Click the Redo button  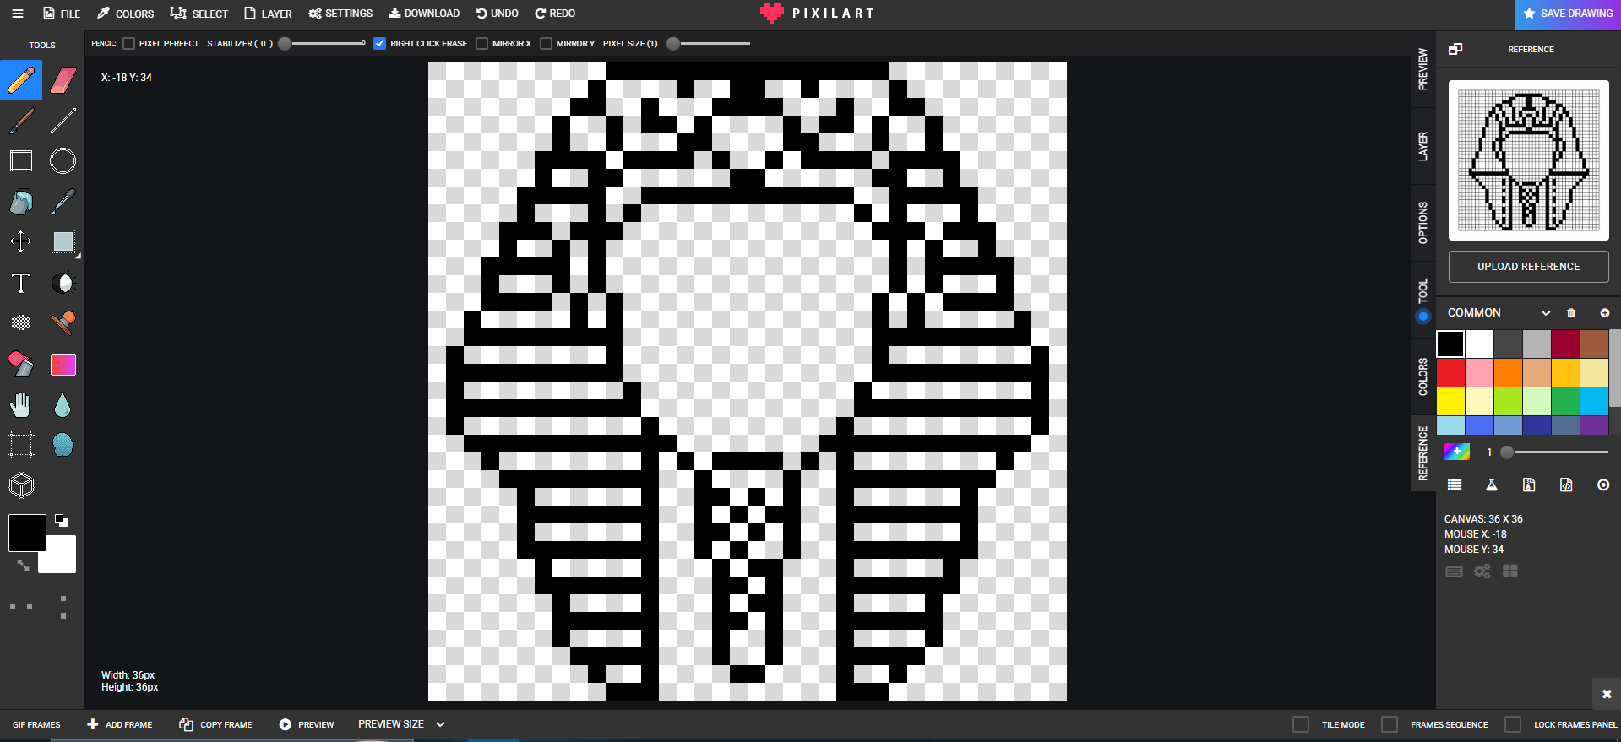point(555,14)
